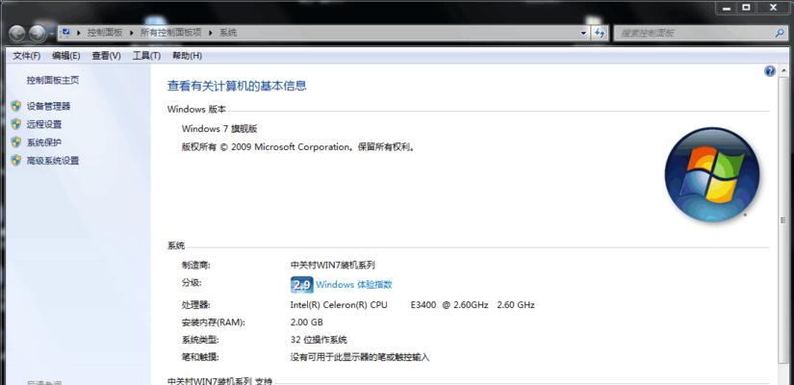Click the magnifier search icon
The width and height of the screenshot is (794, 385).
pos(780,33)
